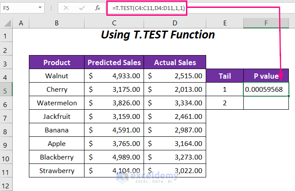Click the Predicted Sales header cell
The image size is (295, 191).
click(114, 62)
